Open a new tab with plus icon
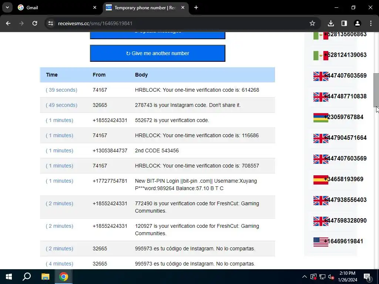The width and height of the screenshot is (379, 284). point(196,7)
